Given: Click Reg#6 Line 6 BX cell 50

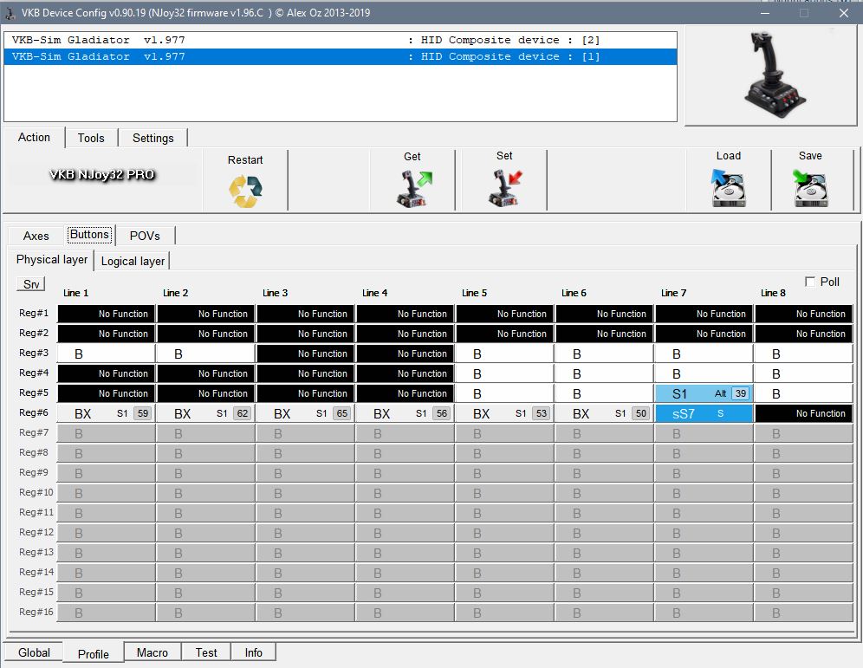Looking at the screenshot, I should [x=604, y=413].
